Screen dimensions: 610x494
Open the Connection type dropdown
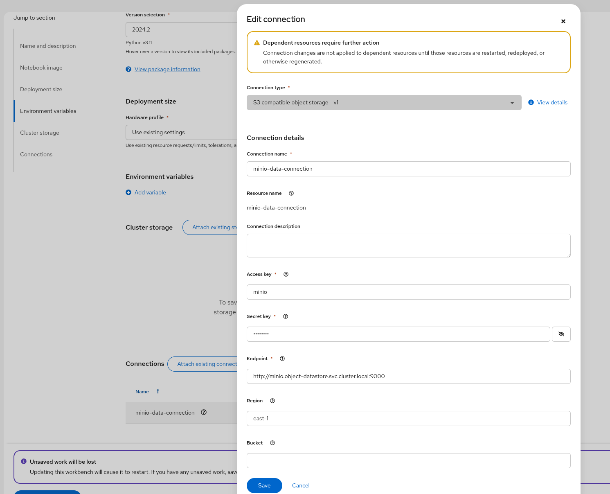coord(384,102)
